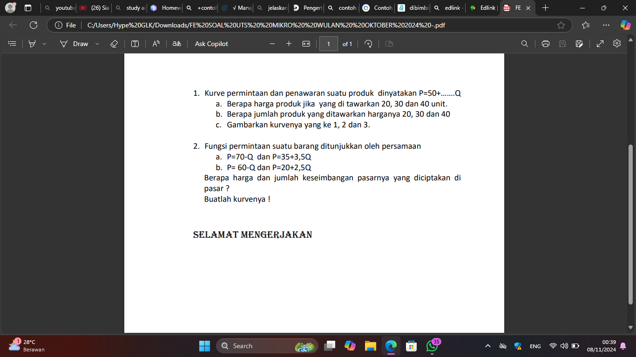Open the PDF Find search icon
This screenshot has width=636, height=357.
[x=525, y=44]
